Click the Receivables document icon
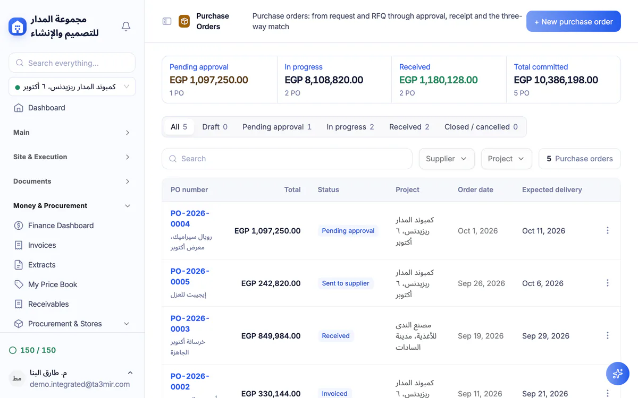The height and width of the screenshot is (398, 638). [x=19, y=304]
